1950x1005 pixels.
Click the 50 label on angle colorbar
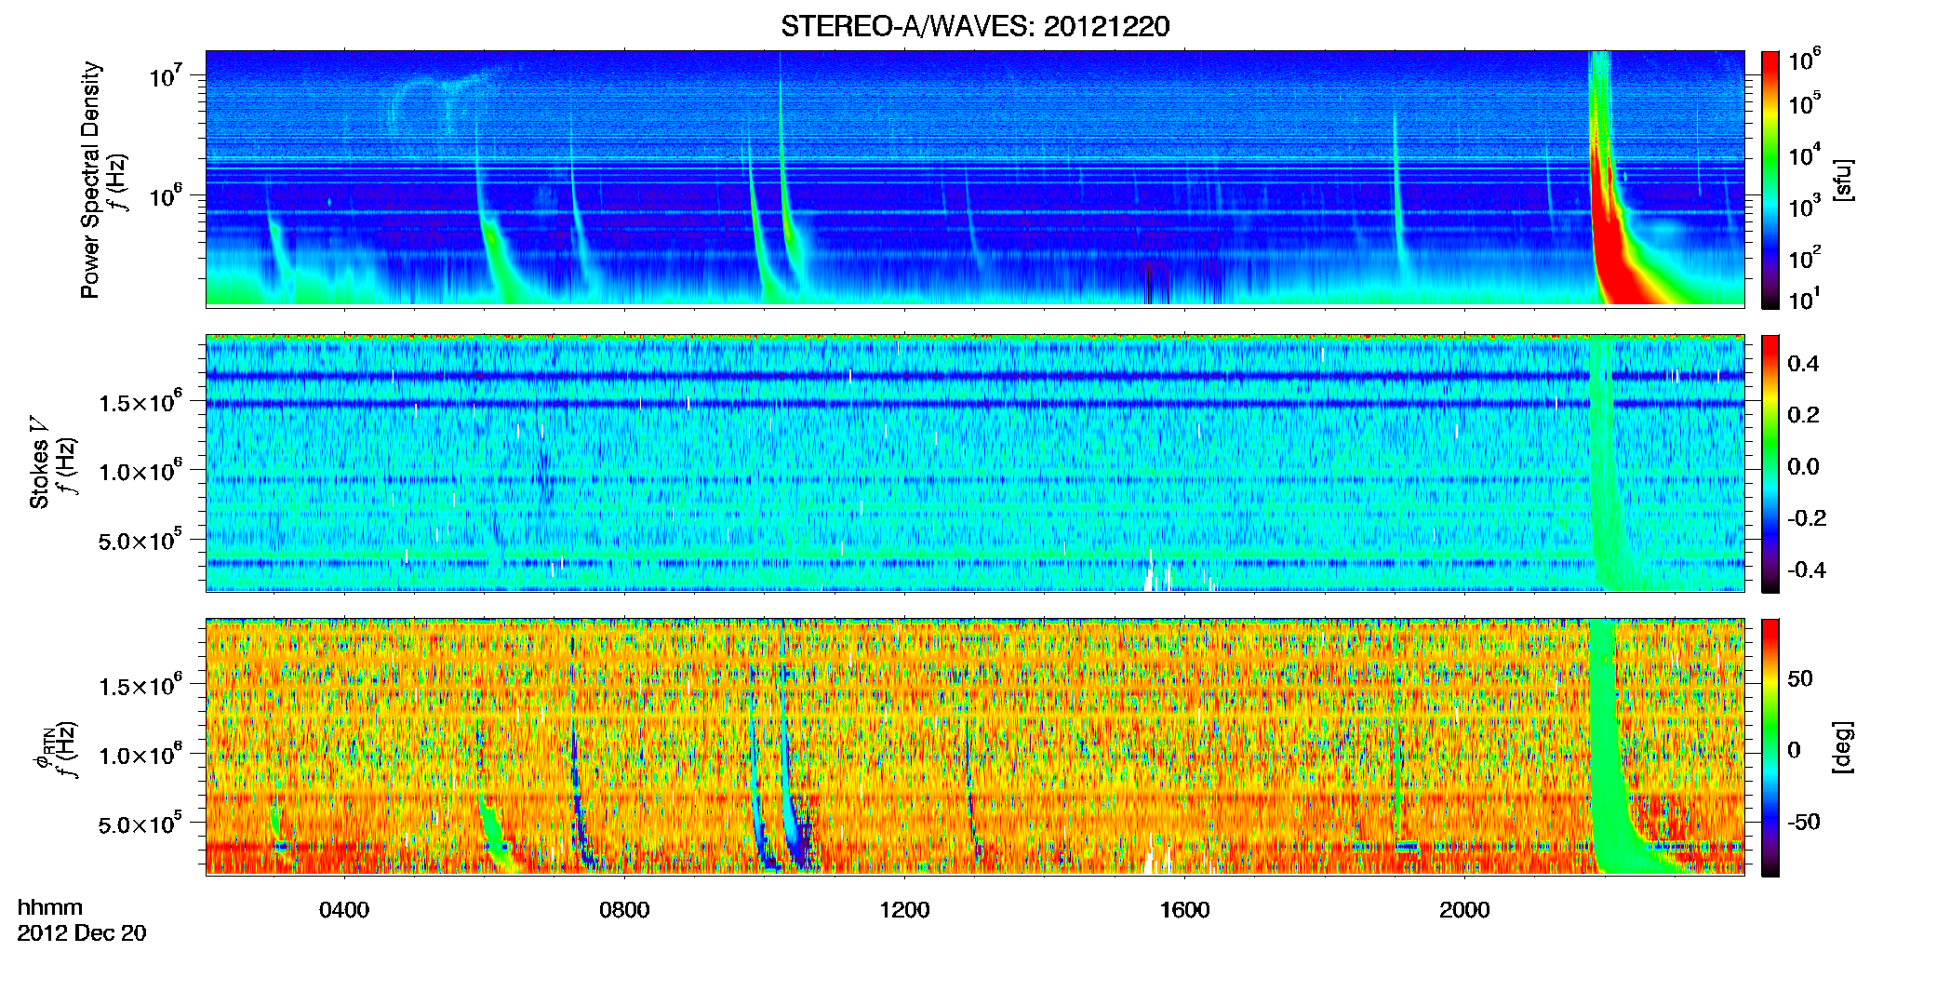pyautogui.click(x=1800, y=679)
